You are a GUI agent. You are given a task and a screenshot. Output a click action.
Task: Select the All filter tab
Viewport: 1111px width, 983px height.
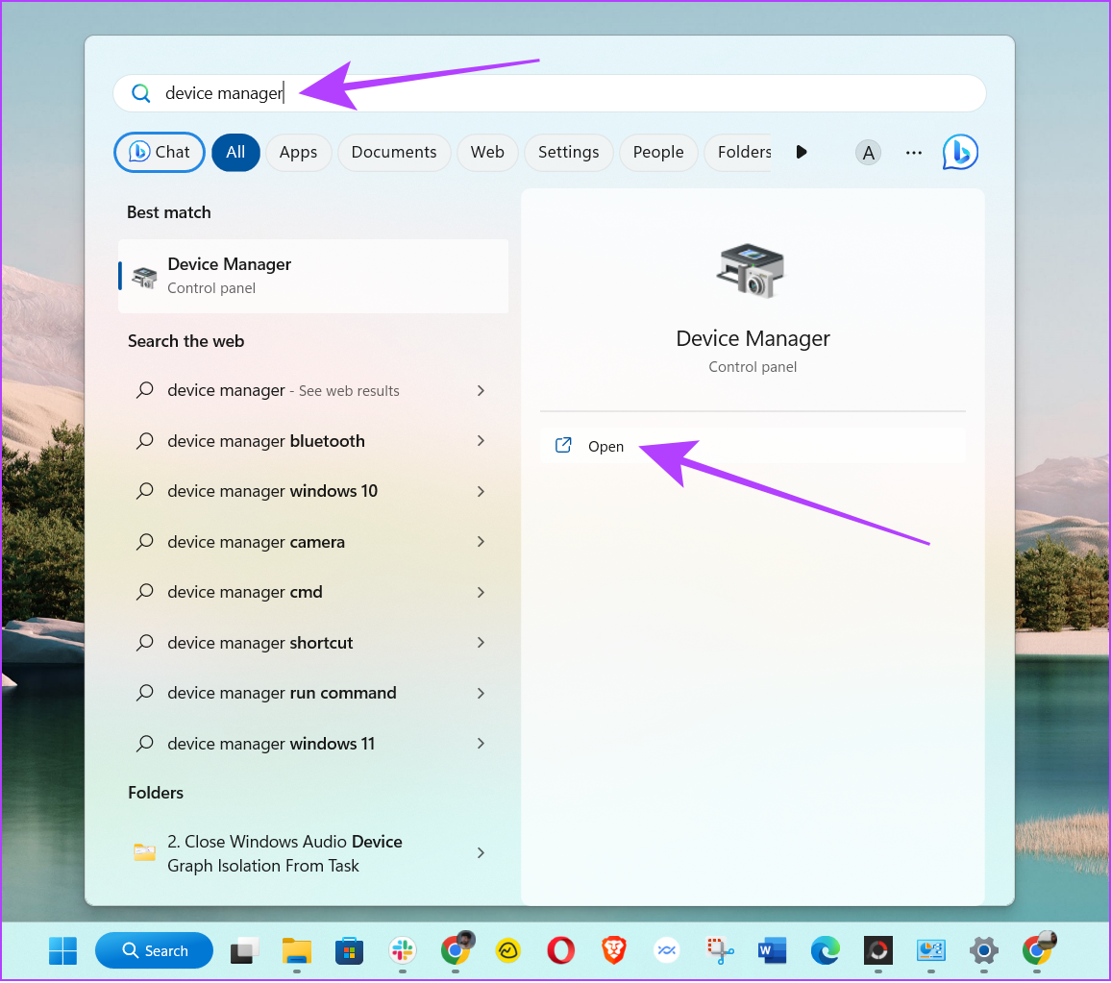(236, 152)
